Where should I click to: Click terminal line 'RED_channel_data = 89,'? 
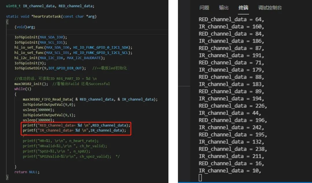(231, 91)
